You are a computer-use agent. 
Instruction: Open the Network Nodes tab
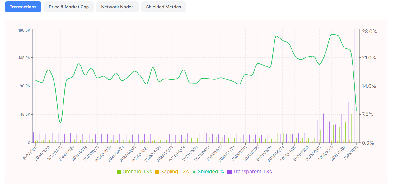coord(117,7)
